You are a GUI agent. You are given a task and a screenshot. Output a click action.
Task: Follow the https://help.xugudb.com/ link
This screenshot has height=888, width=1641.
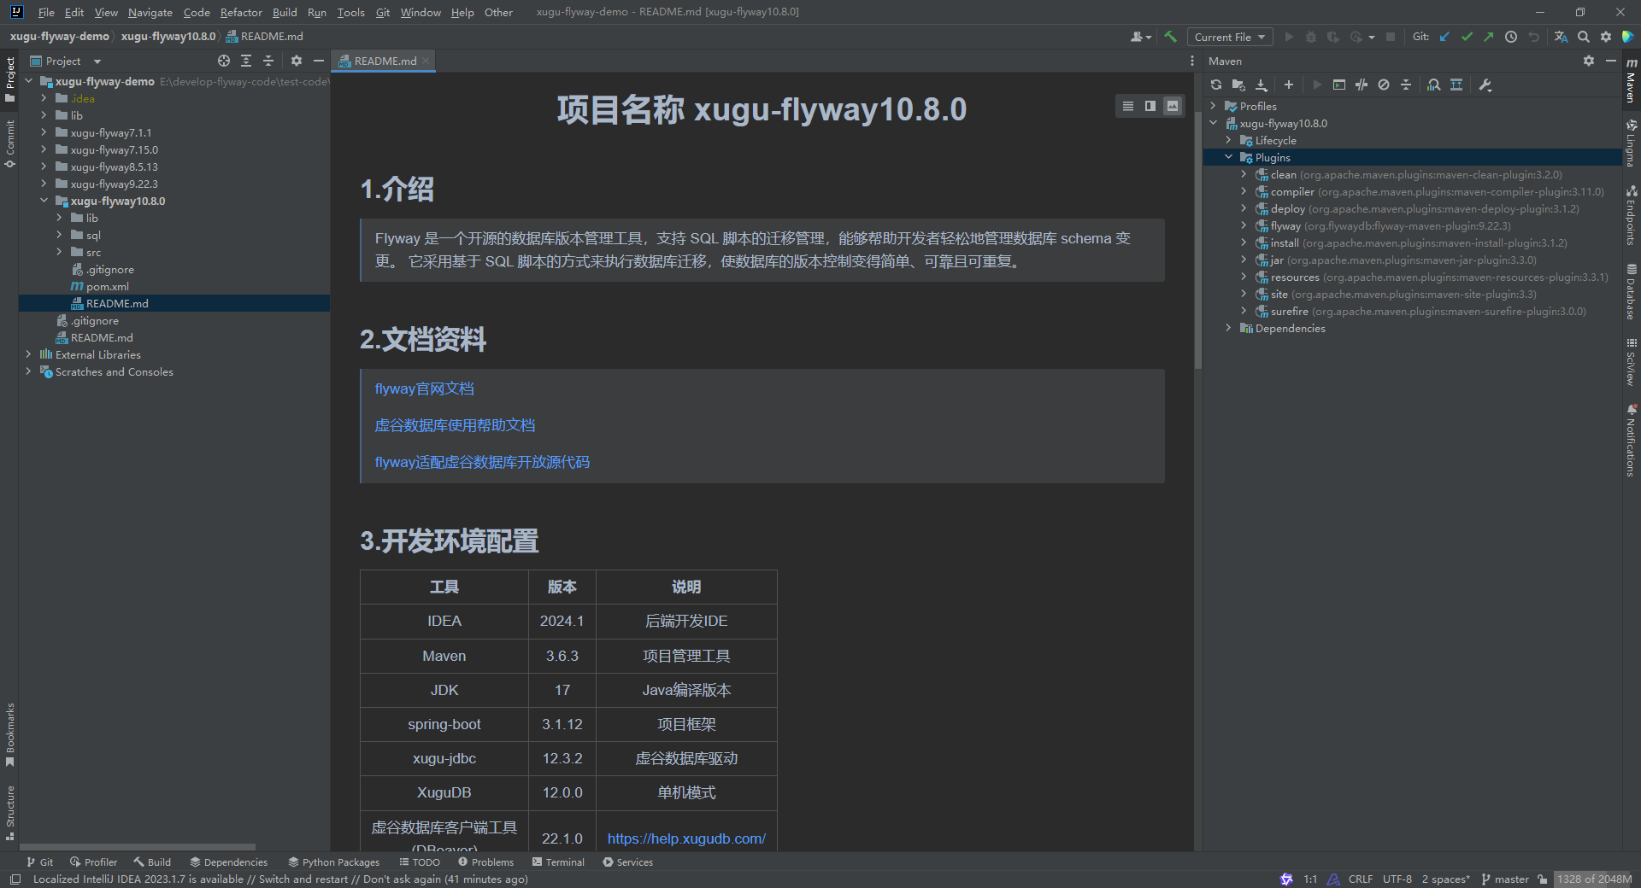tap(685, 838)
